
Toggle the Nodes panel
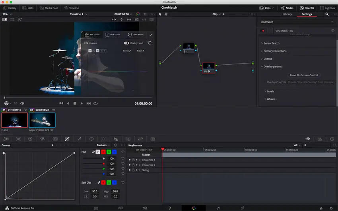[x=287, y=8]
